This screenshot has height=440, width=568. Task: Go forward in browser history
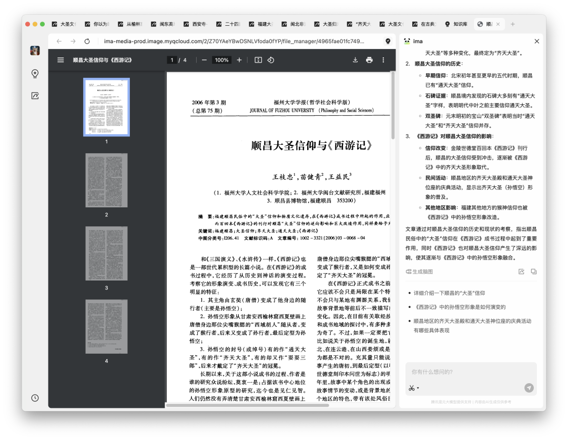point(73,42)
